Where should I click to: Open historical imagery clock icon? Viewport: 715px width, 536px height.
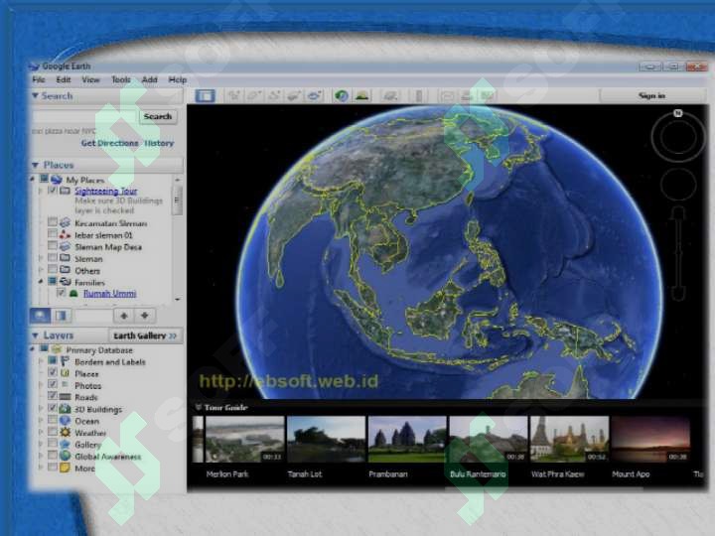point(342,95)
